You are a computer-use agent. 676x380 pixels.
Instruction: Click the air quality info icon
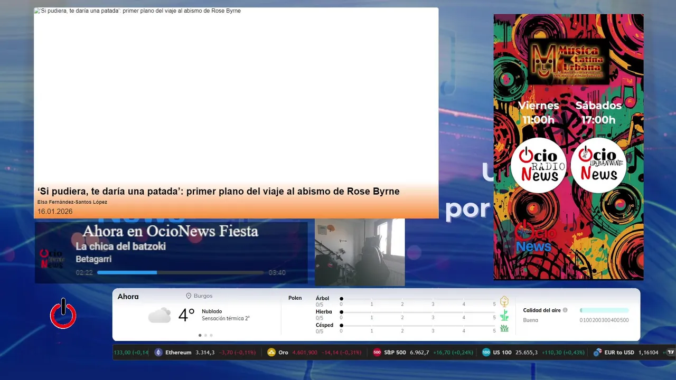[x=565, y=310]
